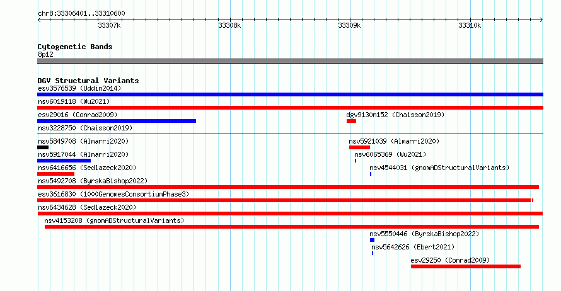The image size is (561, 291).
Task: Open the nsv4153208 (gnomADStructuralVariants) label
Action: (114, 220)
